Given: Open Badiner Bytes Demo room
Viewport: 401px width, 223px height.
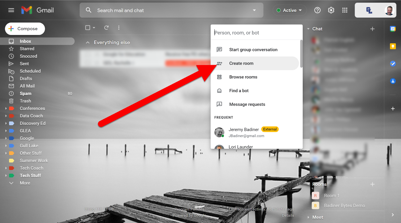Looking at the screenshot, I should (x=344, y=206).
